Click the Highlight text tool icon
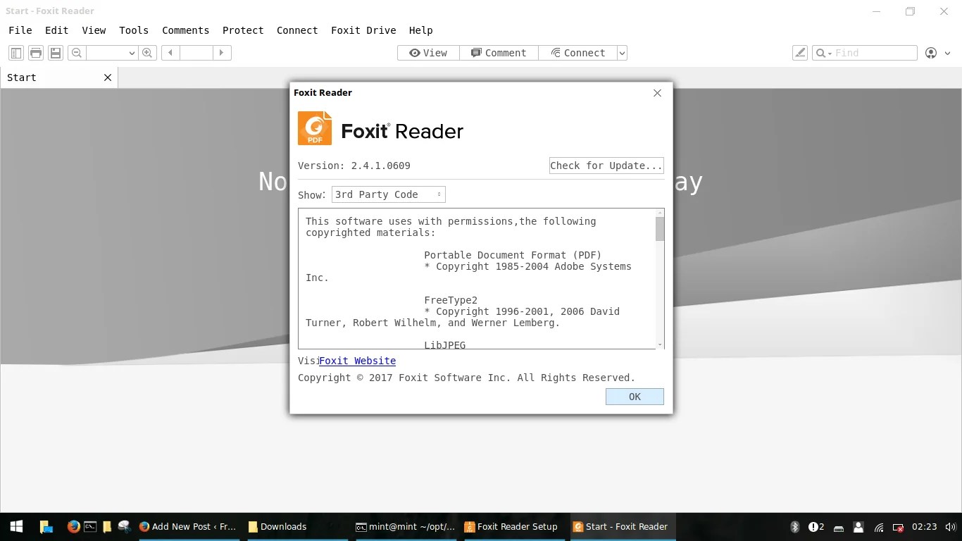Image resolution: width=962 pixels, height=541 pixels. 799,53
